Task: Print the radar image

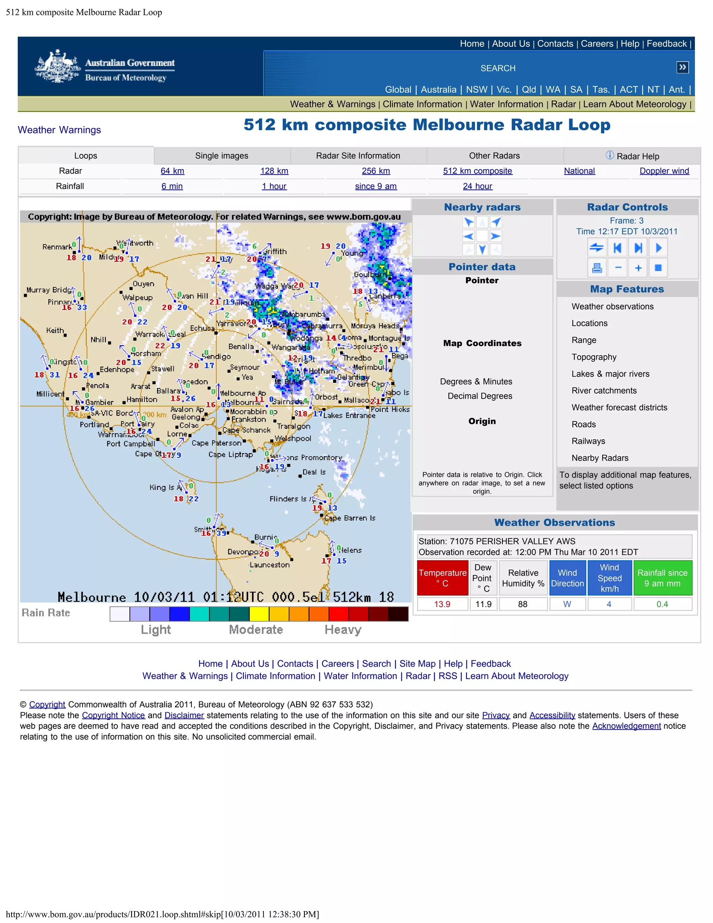Action: [597, 267]
